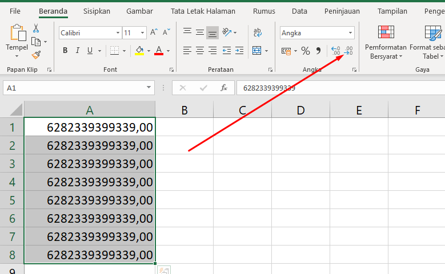Open Papan Klip dialog launcher
Image resolution: width=445 pixels, height=274 pixels.
click(x=49, y=69)
